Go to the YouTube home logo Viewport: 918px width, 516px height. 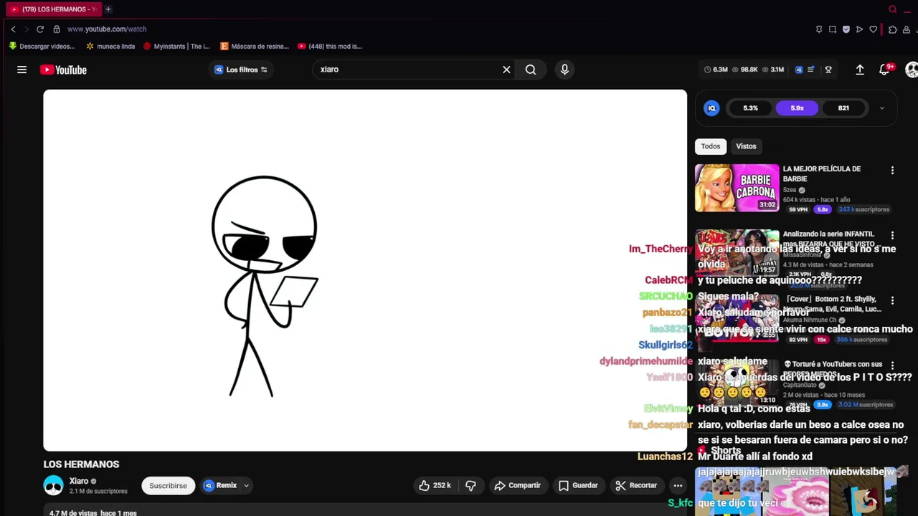63,70
